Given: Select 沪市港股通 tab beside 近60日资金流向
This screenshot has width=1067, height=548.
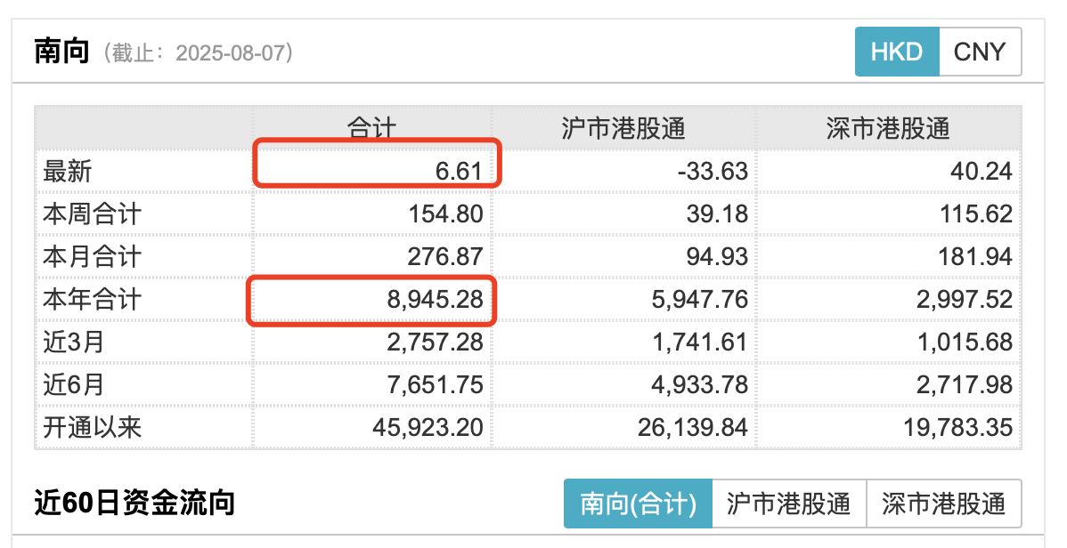Looking at the screenshot, I should click(788, 504).
